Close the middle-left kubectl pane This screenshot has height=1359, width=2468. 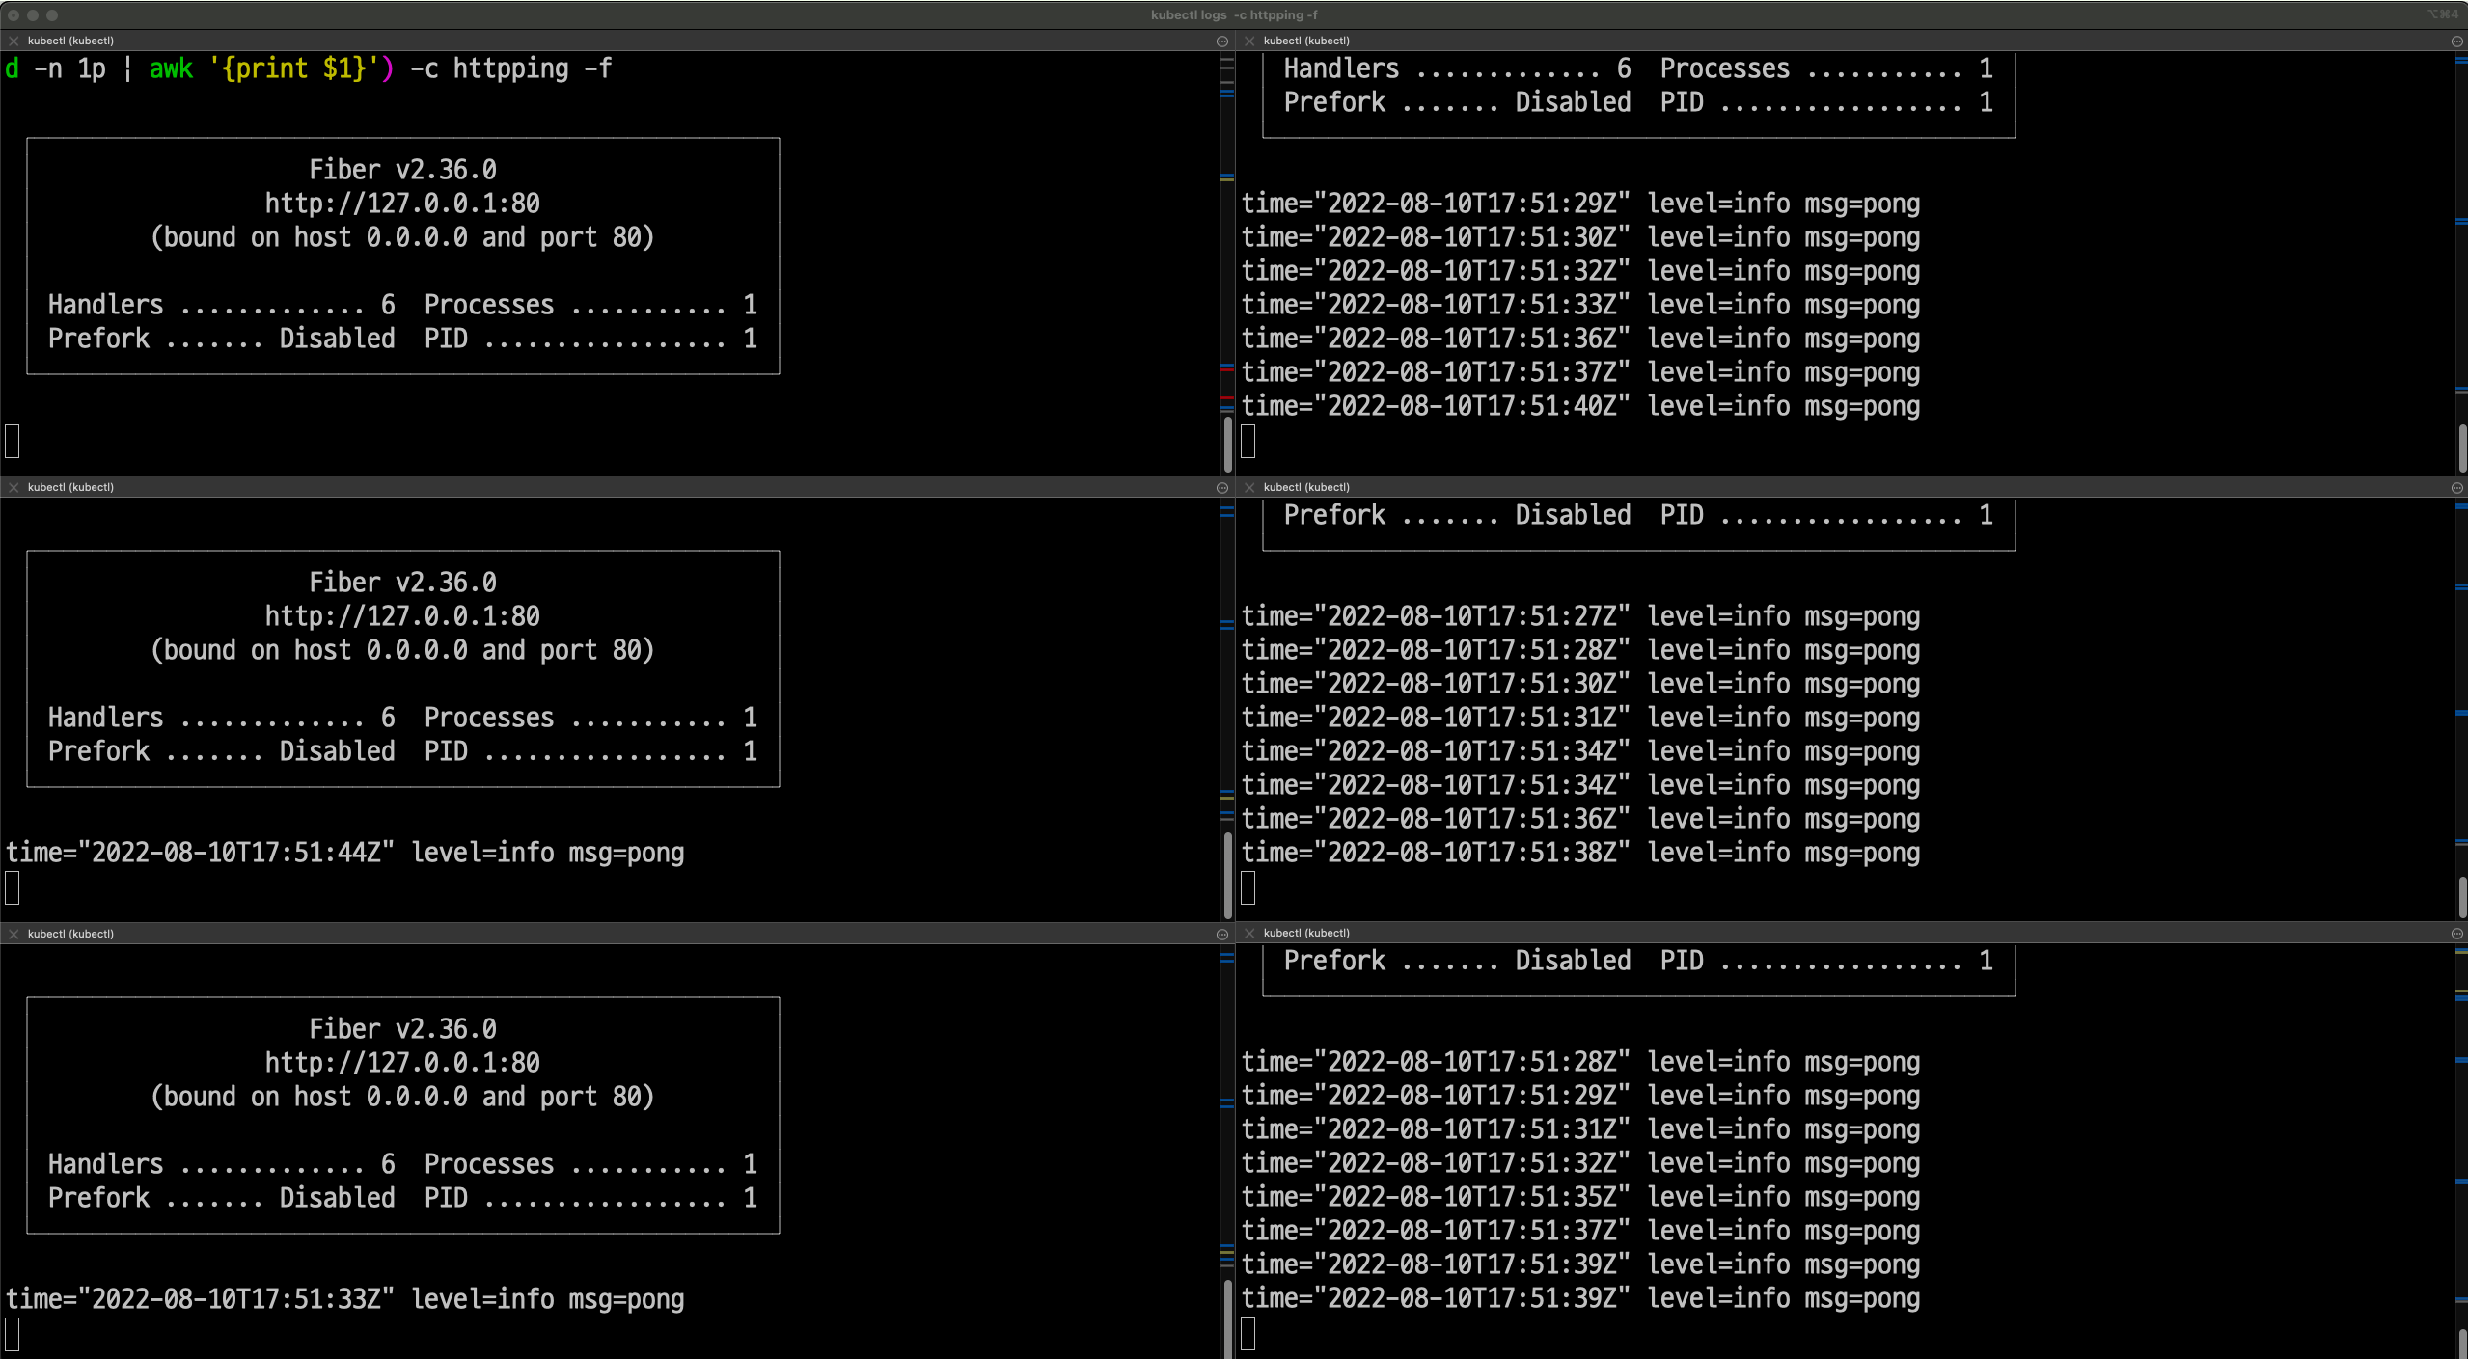(14, 488)
